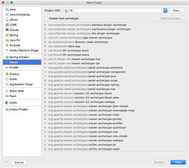
Task: Select Spring Initializr list entry
Action: (x=22, y=57)
